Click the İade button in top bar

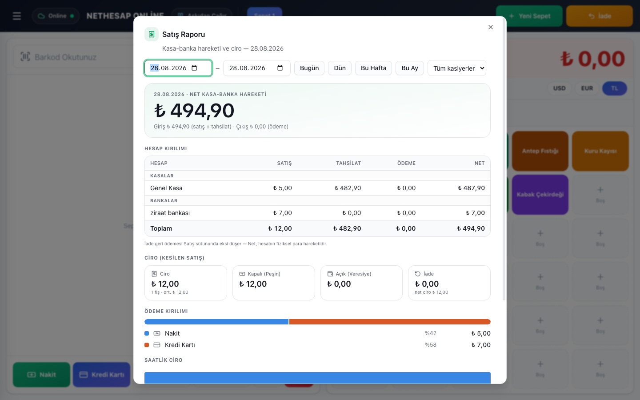(600, 16)
